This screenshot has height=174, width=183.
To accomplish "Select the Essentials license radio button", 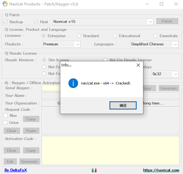I will (156, 36).
